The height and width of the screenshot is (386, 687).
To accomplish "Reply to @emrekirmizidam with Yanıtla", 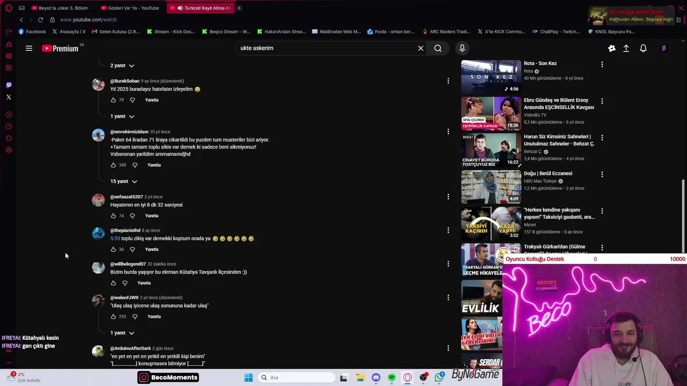I will pyautogui.click(x=154, y=165).
